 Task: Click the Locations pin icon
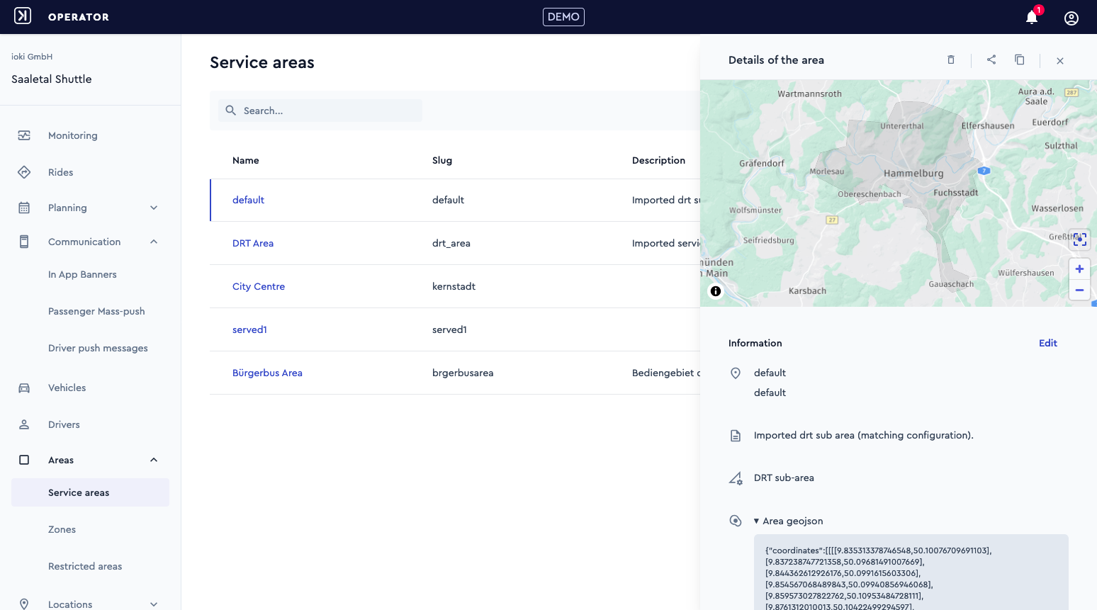(24, 604)
